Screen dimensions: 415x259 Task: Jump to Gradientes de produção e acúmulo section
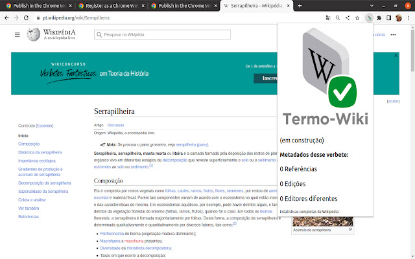(x=40, y=172)
